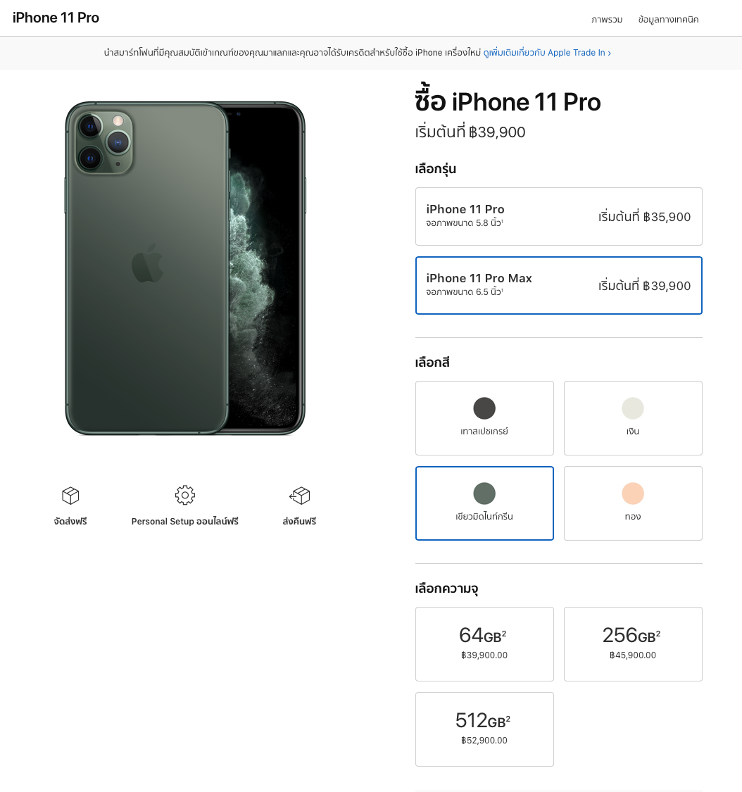
Task: Click the free returns shipping icon
Action: click(x=299, y=495)
